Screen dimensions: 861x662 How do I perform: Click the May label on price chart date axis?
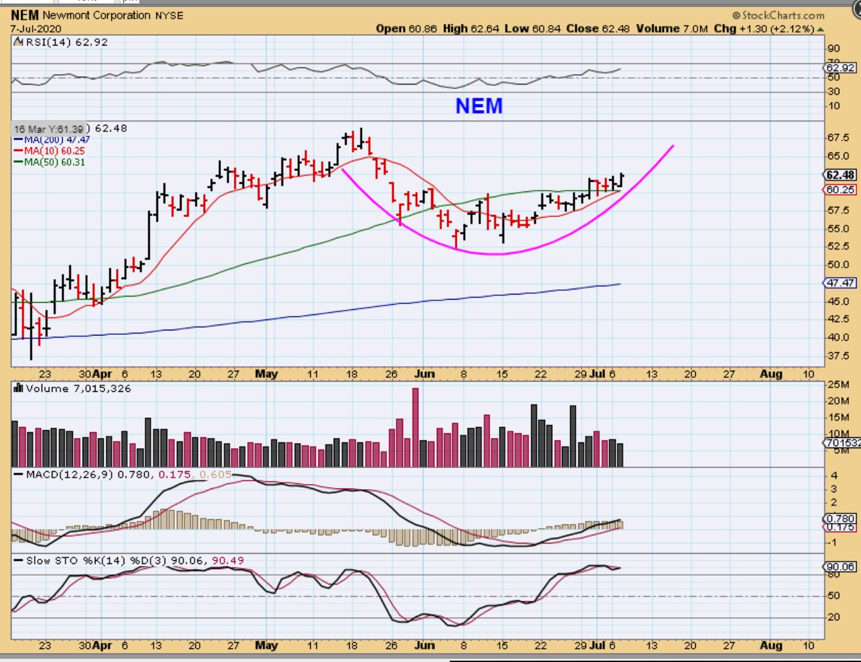point(266,374)
